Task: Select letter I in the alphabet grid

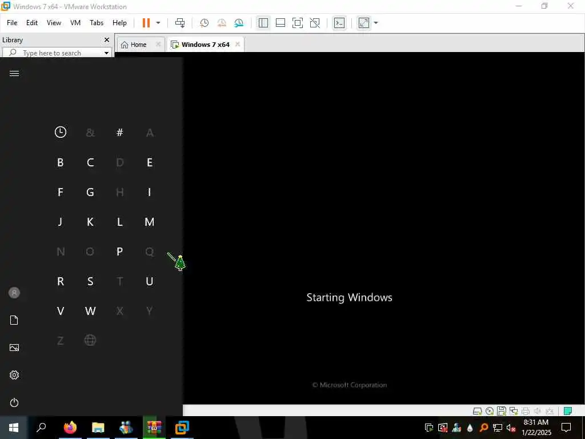Action: click(x=150, y=192)
